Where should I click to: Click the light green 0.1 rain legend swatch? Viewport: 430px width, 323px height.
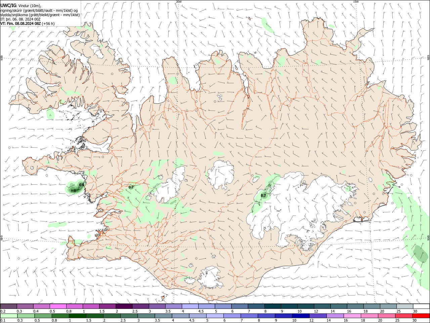(8, 316)
